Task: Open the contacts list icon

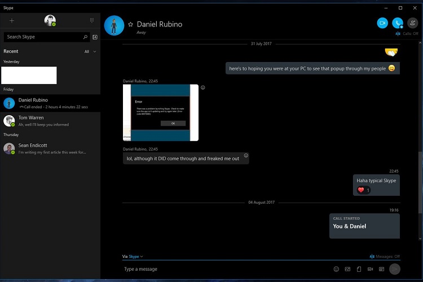Action: coord(95,37)
